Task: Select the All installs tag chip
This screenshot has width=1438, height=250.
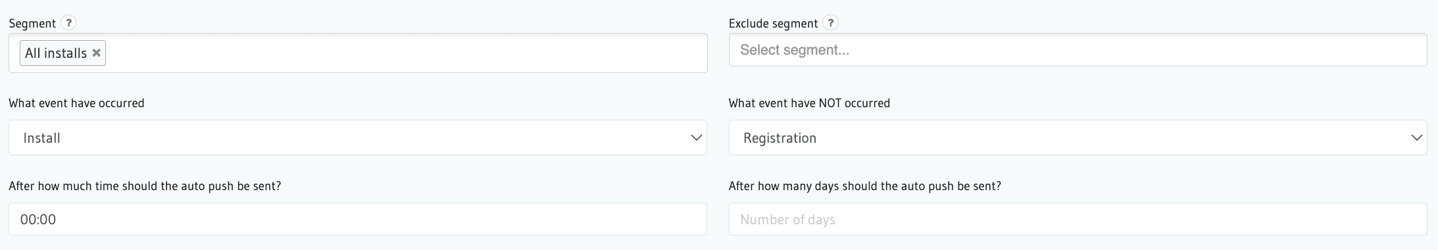Action: [x=62, y=53]
